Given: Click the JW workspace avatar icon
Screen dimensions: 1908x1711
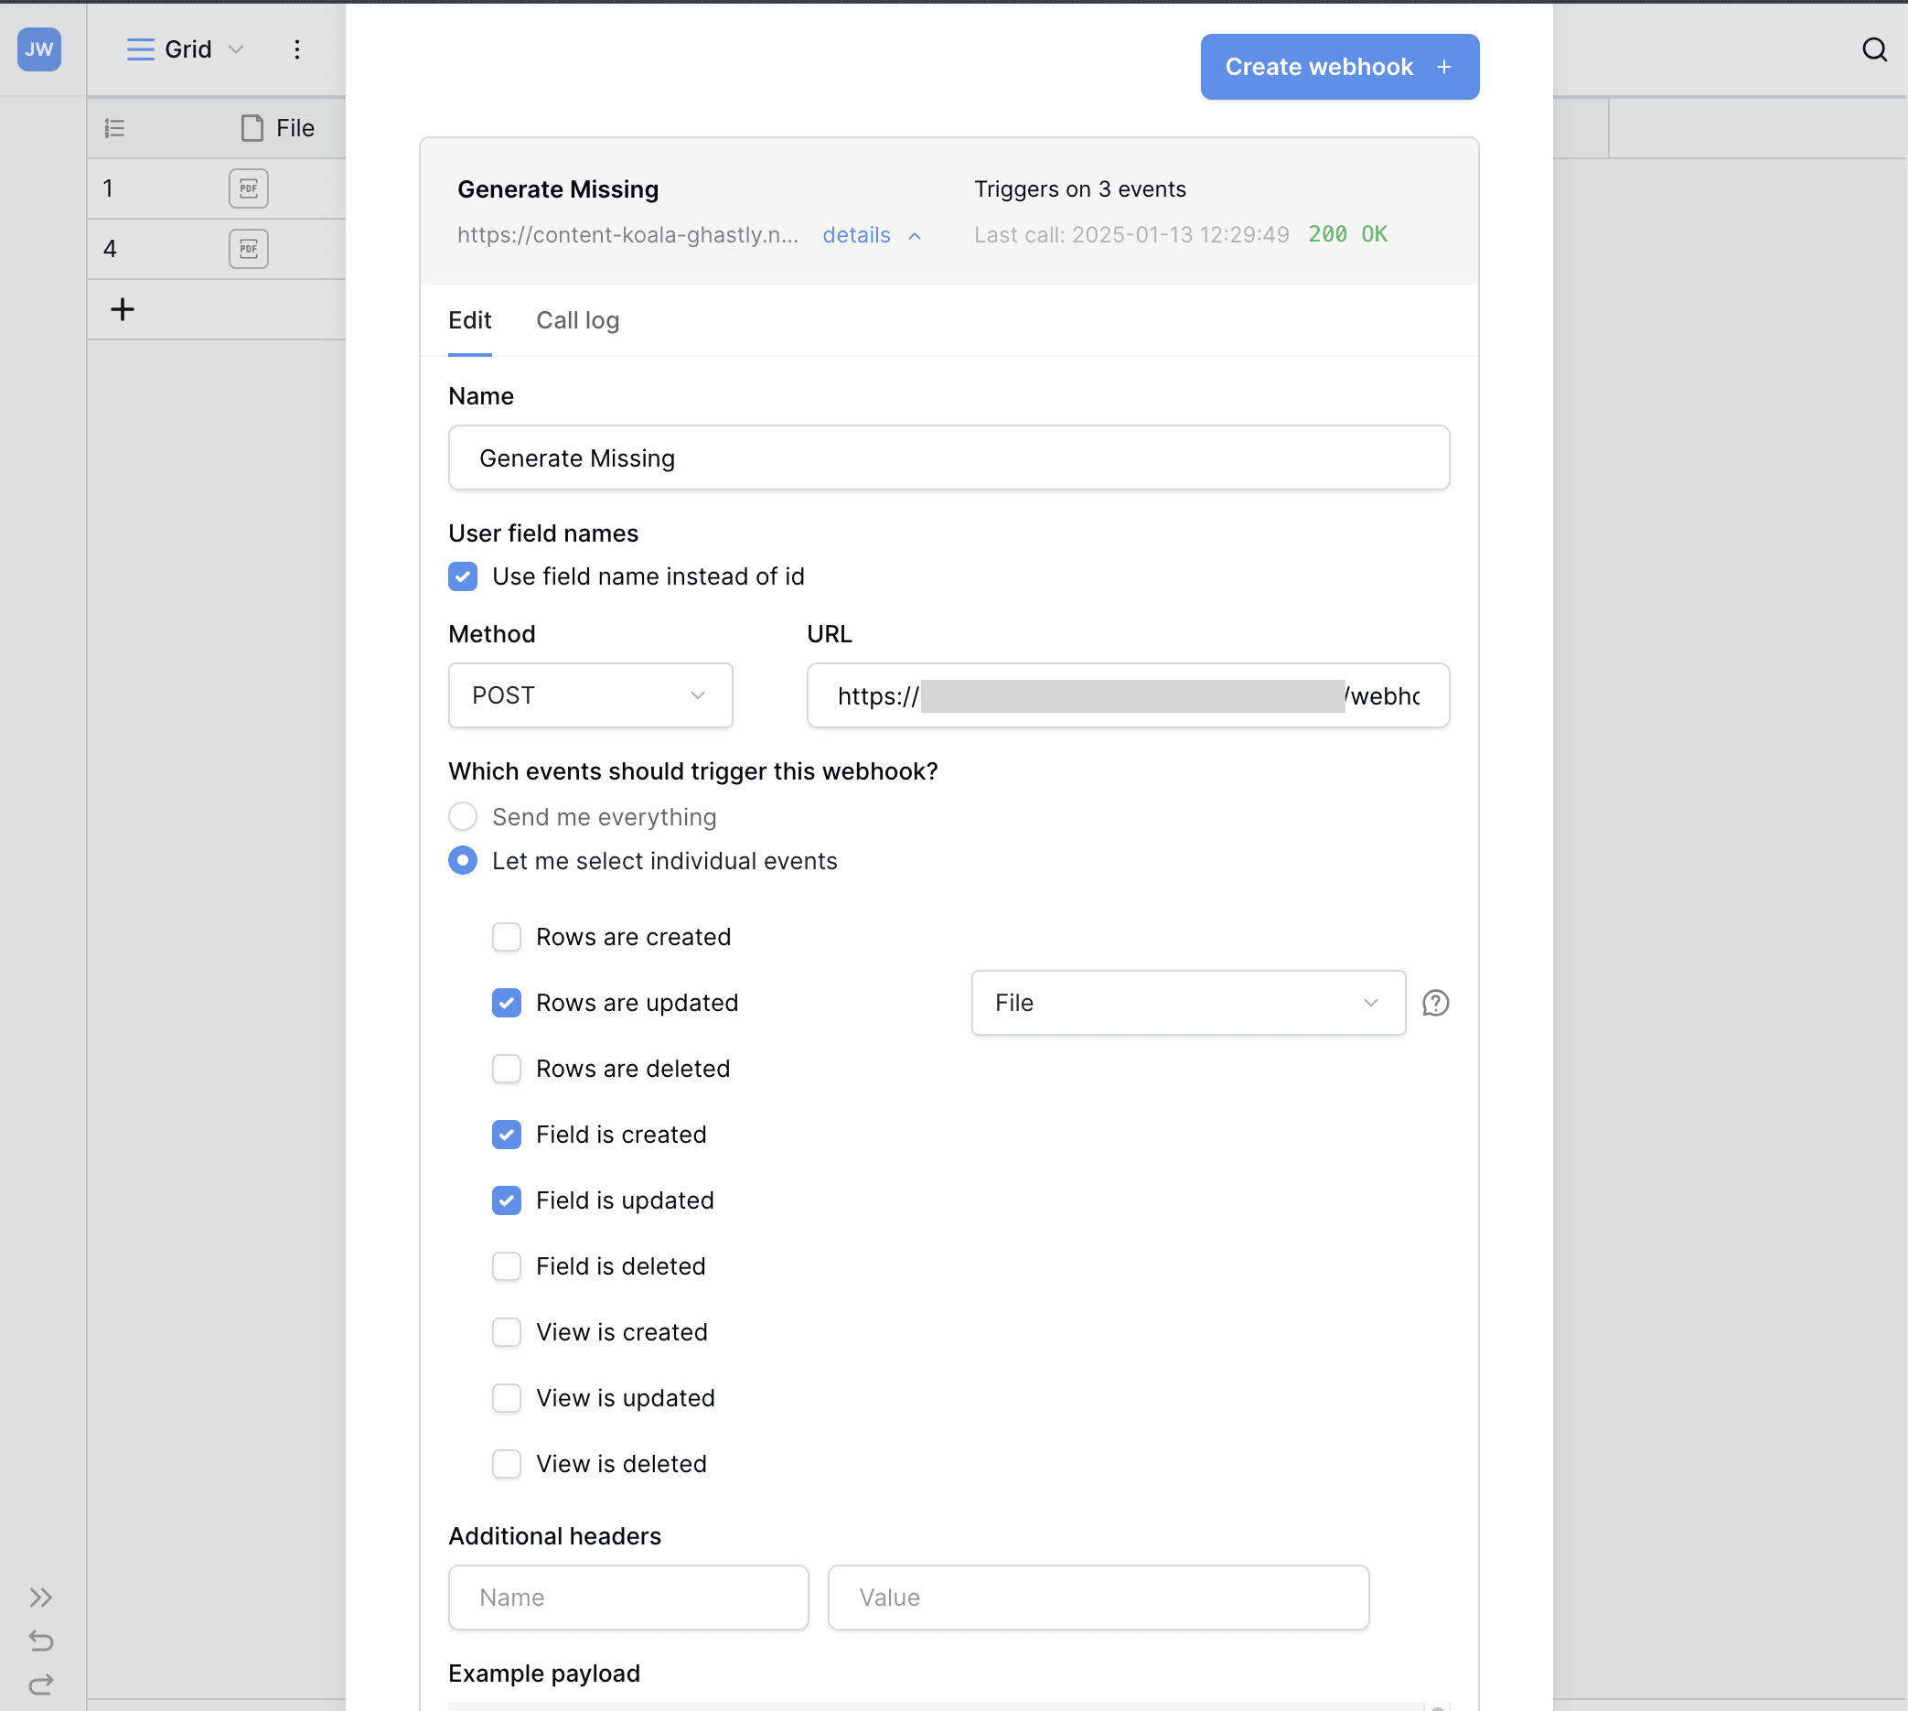Looking at the screenshot, I should coord(38,48).
